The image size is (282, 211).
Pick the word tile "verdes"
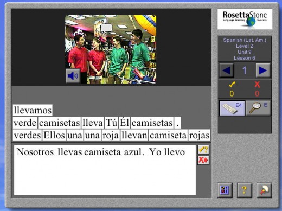click(x=27, y=135)
